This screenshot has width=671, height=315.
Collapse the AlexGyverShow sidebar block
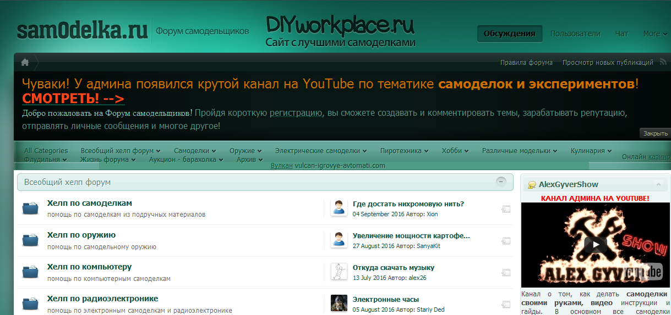[x=658, y=184]
